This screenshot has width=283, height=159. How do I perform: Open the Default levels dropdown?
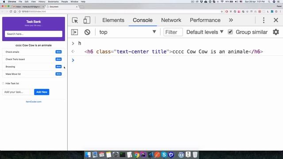(x=205, y=32)
